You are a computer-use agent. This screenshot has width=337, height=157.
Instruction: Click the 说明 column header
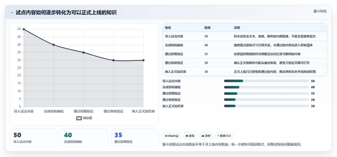(237, 28)
